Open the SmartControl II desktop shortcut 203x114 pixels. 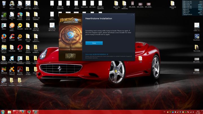pyautogui.click(x=12, y=60)
